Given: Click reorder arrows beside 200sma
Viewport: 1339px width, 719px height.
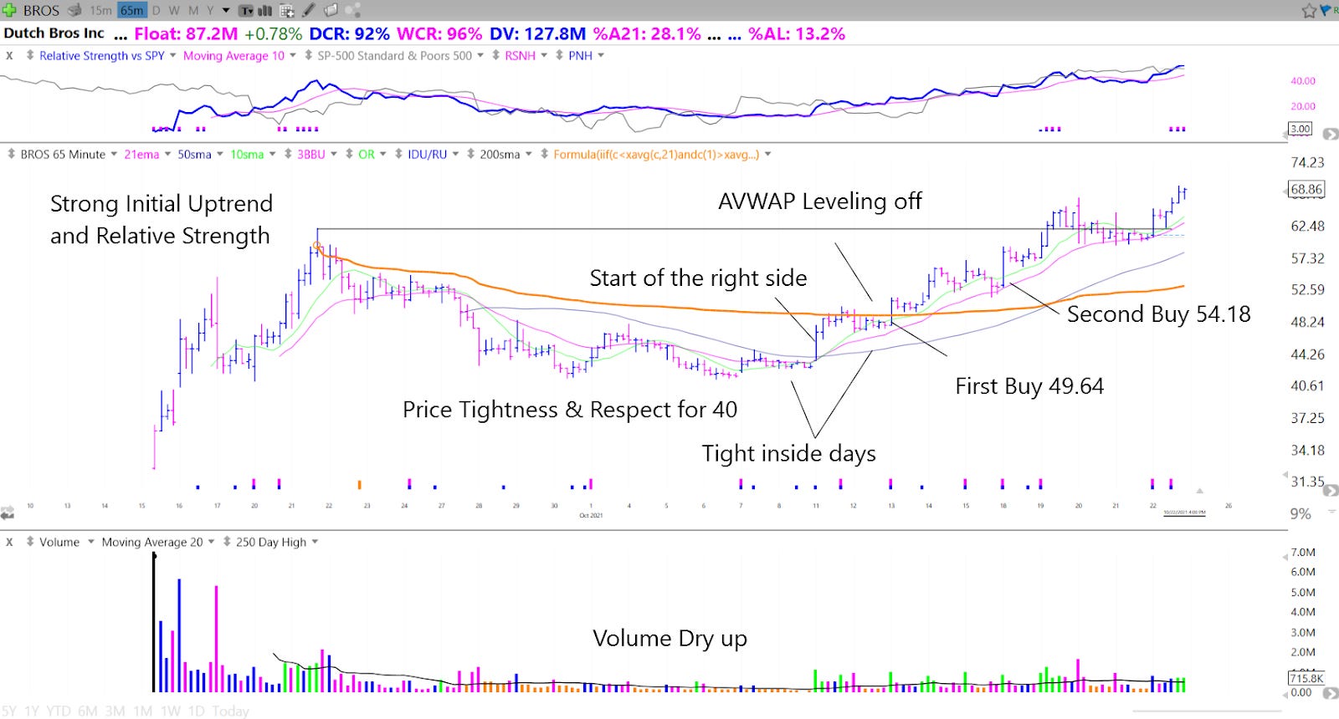Looking at the screenshot, I should 470,154.
